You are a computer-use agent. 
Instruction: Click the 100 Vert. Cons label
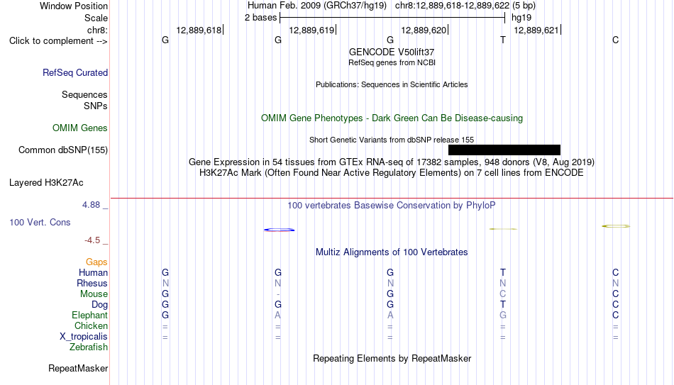tap(40, 222)
